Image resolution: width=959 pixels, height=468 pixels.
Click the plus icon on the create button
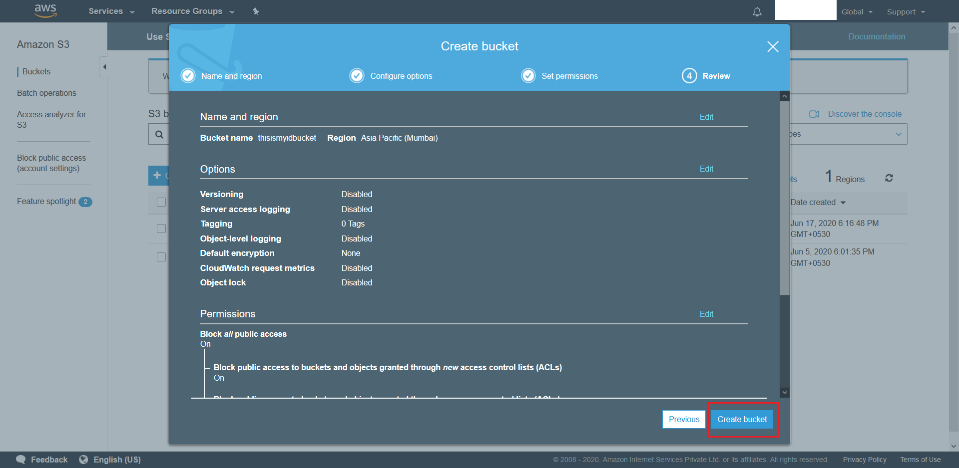(x=157, y=175)
